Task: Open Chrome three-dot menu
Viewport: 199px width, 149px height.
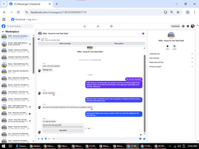Action: 195,12
